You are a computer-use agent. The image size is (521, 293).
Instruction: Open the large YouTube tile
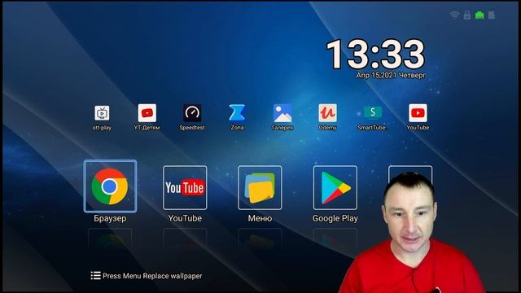click(x=185, y=188)
